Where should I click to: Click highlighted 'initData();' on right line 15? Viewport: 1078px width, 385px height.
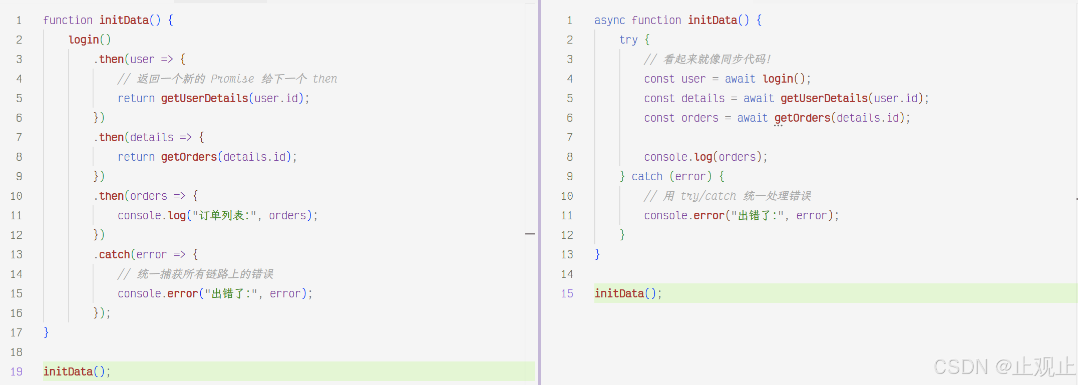(628, 293)
